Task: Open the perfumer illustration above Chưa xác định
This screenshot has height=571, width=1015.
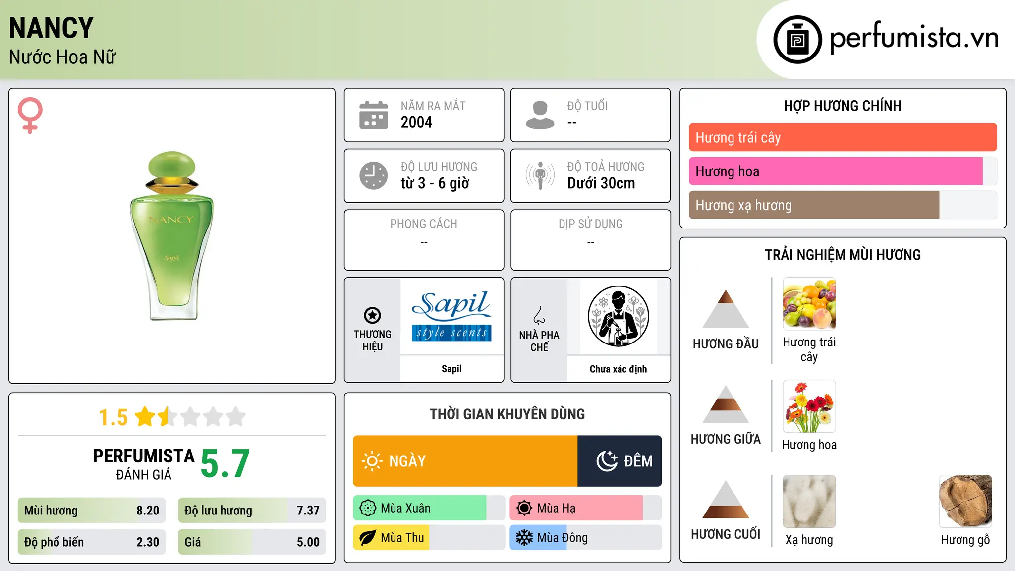Action: (618, 317)
